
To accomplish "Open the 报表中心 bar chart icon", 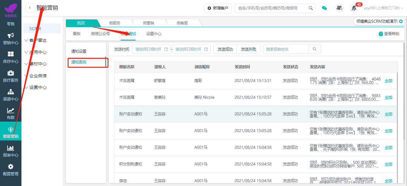I will [x=11, y=148].
